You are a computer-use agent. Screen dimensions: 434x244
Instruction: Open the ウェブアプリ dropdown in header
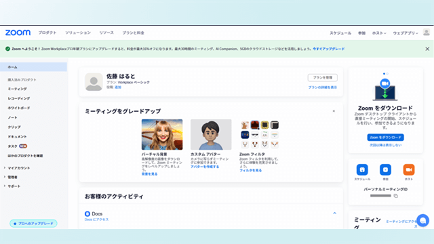tap(406, 33)
